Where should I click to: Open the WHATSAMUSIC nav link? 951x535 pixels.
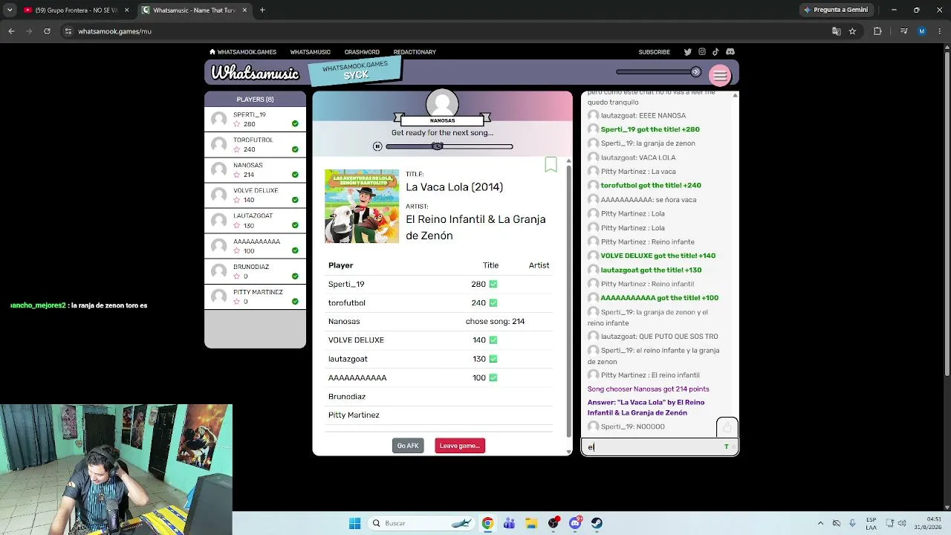pos(311,52)
